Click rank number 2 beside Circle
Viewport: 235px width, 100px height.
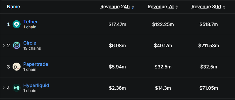coord(8,46)
